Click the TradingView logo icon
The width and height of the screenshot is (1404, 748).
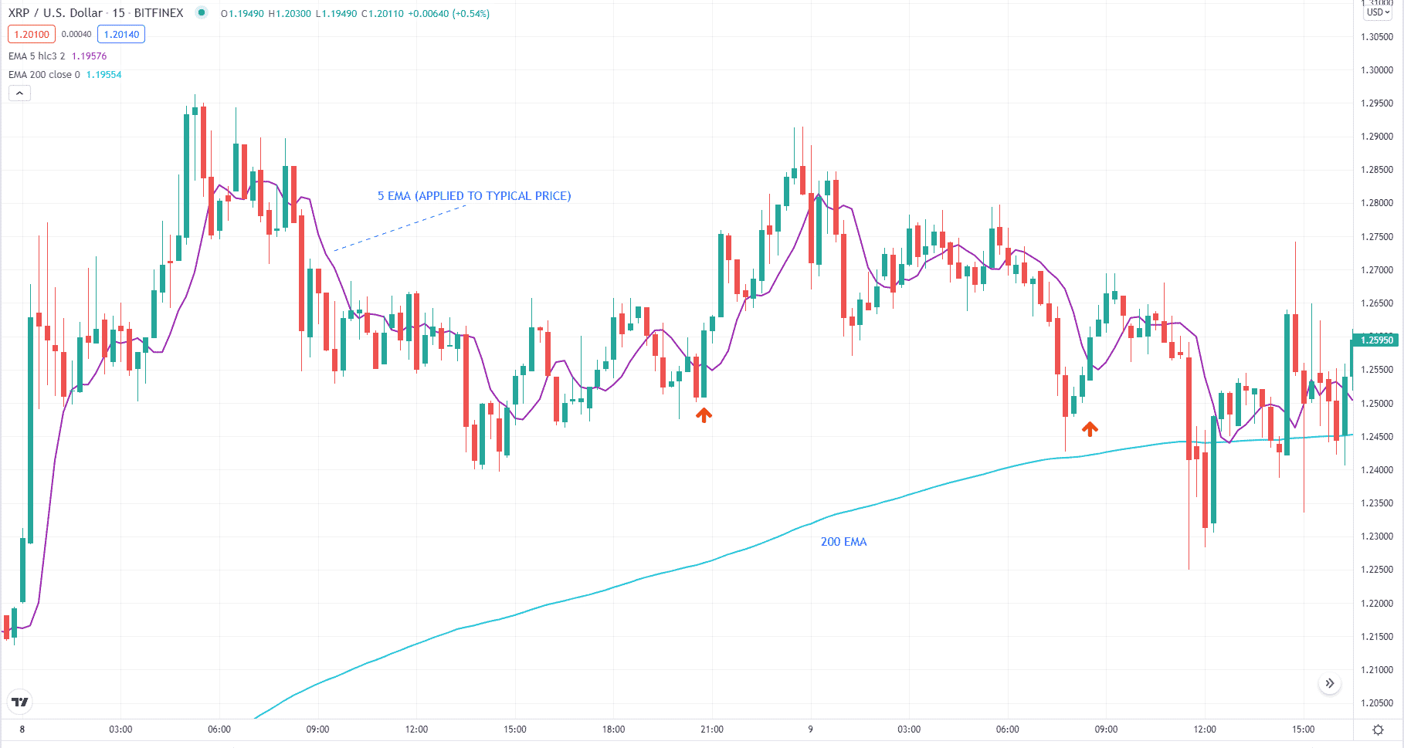pyautogui.click(x=20, y=702)
